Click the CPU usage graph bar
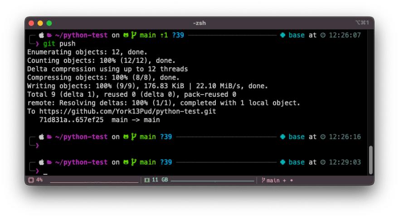This screenshot has width=399, height=218. [x=94, y=181]
